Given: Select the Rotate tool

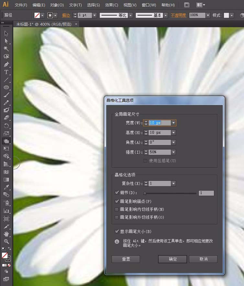Looking at the screenshot, I should pos(6,126).
